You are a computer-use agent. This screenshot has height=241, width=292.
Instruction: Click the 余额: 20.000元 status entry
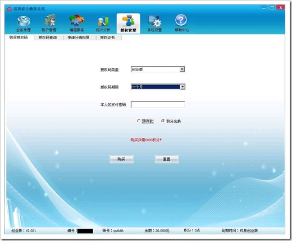[157, 230]
